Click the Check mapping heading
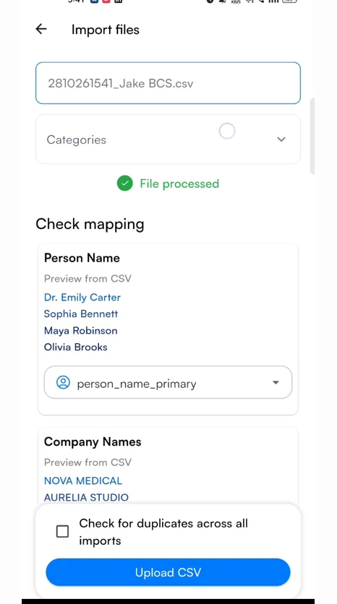 pyautogui.click(x=90, y=224)
